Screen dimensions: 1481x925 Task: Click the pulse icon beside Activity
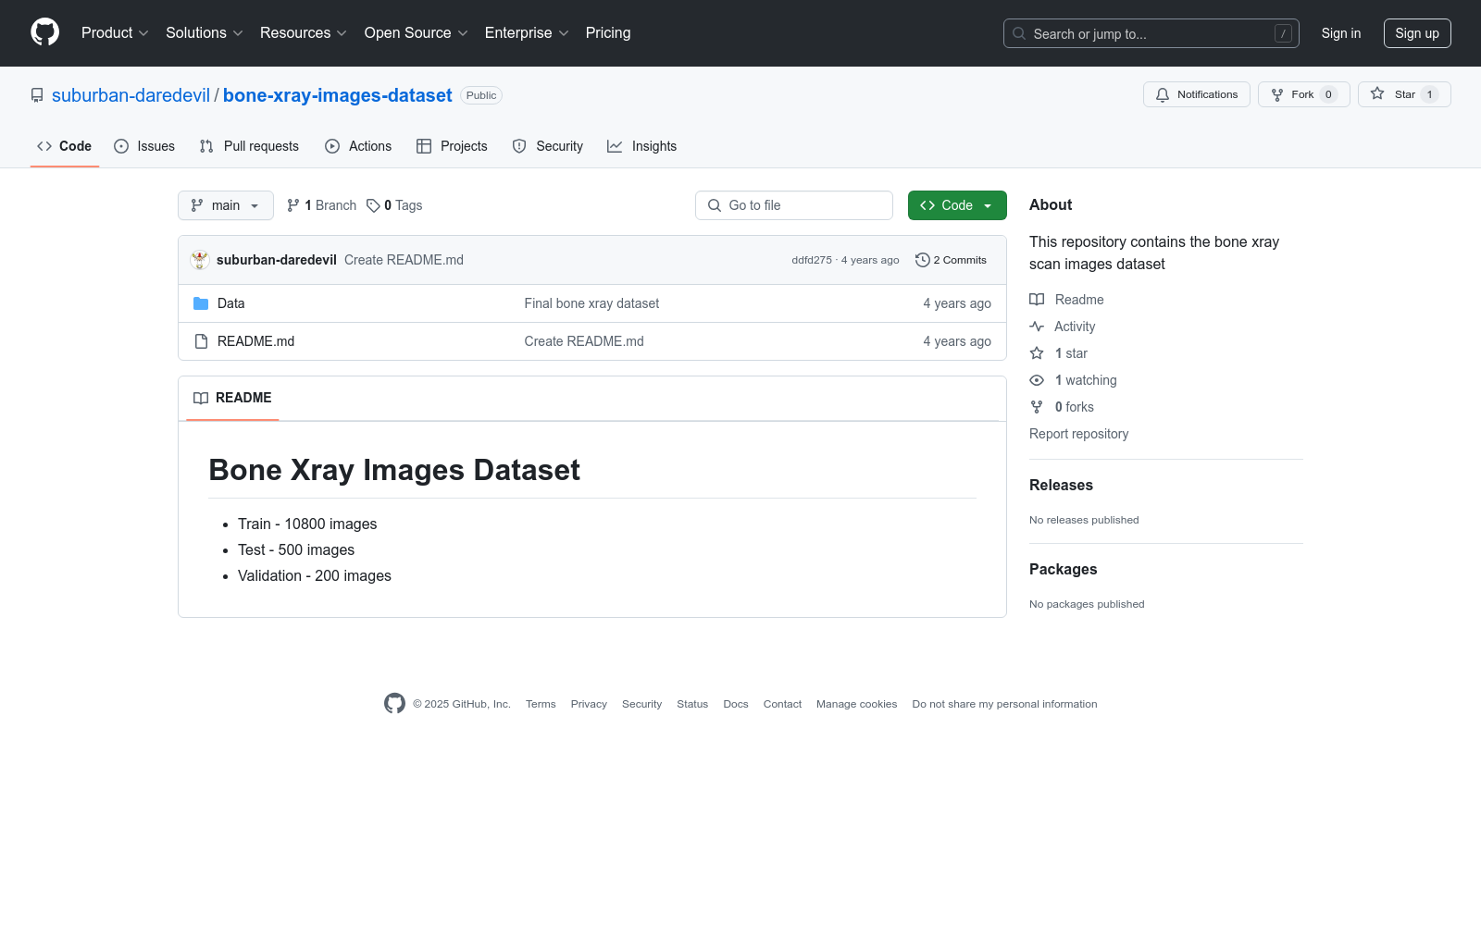(1037, 327)
